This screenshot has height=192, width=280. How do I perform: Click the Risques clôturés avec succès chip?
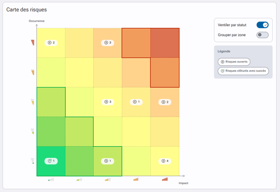[x=243, y=71]
